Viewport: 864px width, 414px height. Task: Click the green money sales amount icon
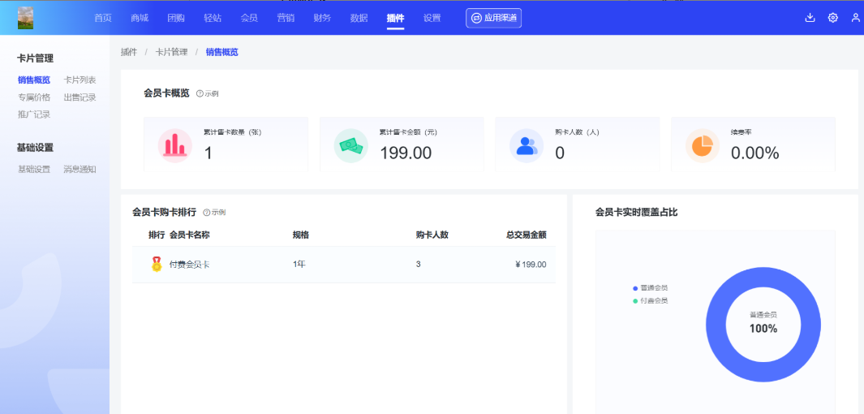click(x=350, y=146)
